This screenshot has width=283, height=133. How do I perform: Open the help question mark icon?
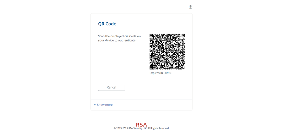click(190, 7)
